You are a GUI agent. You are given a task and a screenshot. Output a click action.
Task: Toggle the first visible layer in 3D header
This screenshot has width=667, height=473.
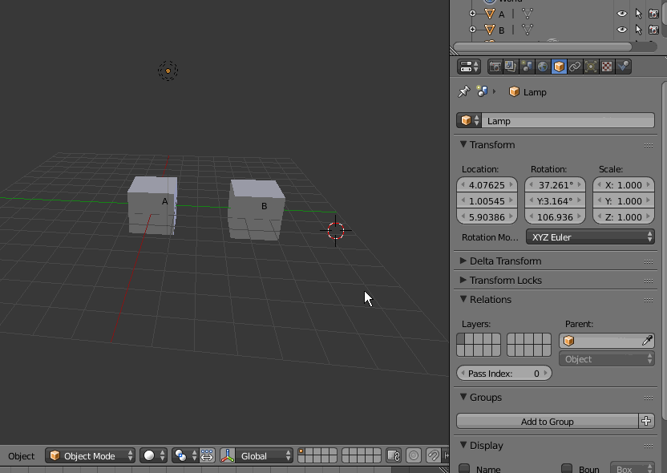click(302, 451)
